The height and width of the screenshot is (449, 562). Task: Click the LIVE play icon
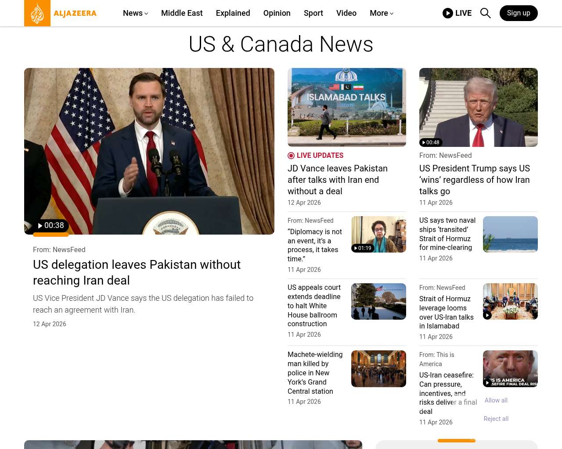click(448, 13)
